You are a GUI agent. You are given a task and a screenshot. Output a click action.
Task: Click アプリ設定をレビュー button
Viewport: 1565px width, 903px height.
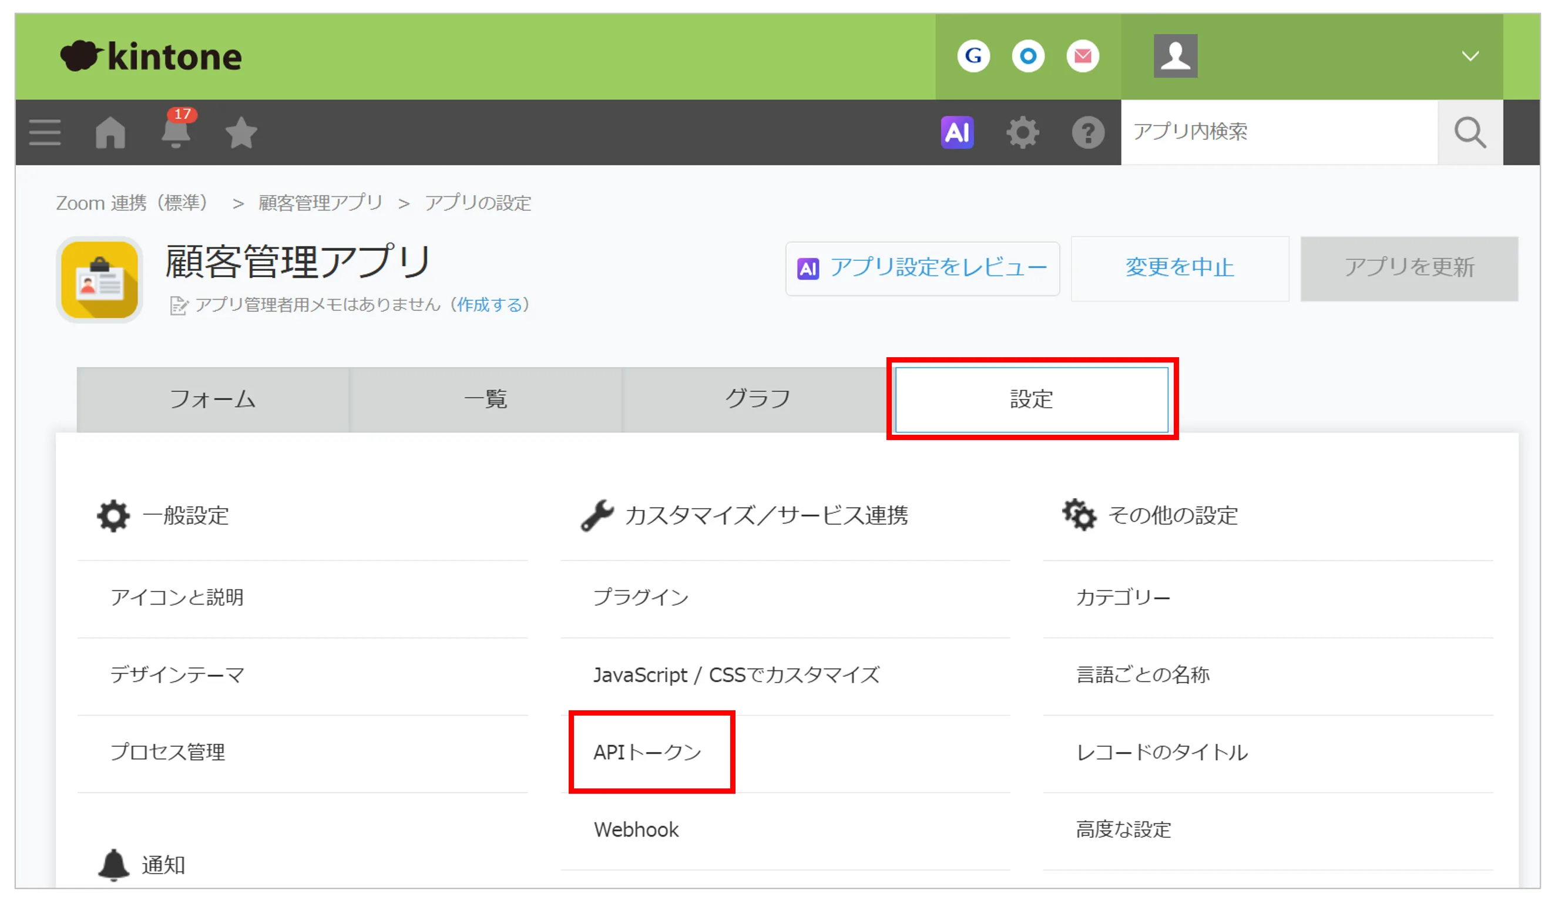pos(922,268)
